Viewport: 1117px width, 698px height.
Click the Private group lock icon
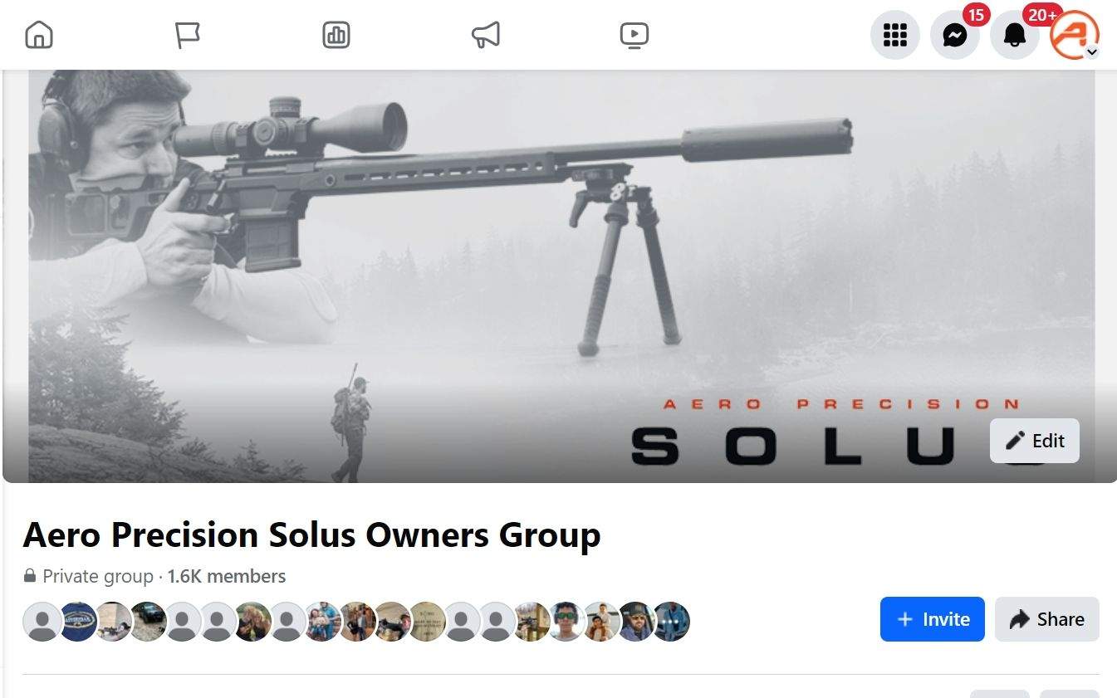click(30, 576)
